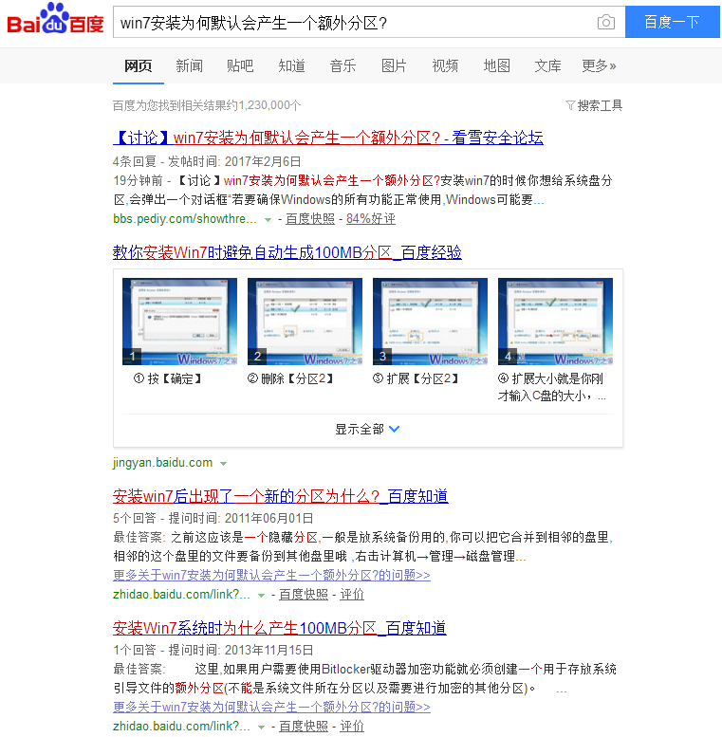Image resolution: width=722 pixels, height=737 pixels.
Task: Expand dropdown arrow next to bbs.pediy.com
Action: (x=268, y=219)
